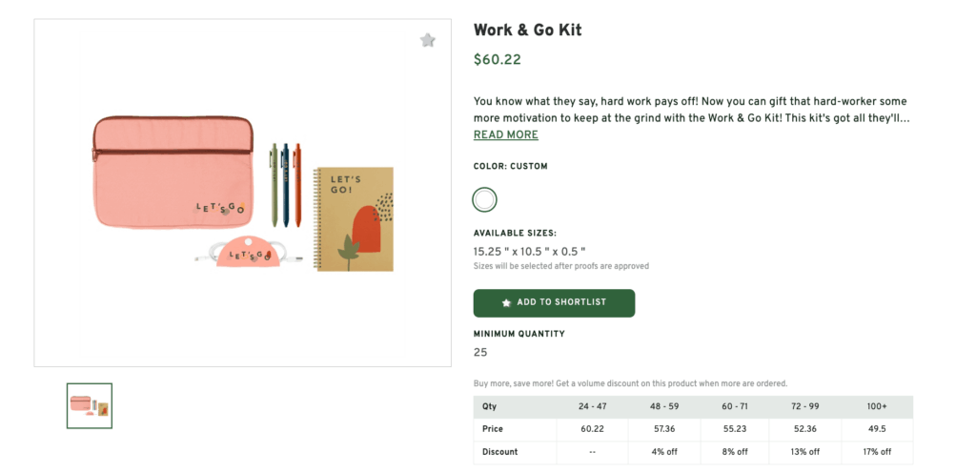This screenshot has width=976, height=473.
Task: Click the star icon inside the shortlist button
Action: point(506,302)
